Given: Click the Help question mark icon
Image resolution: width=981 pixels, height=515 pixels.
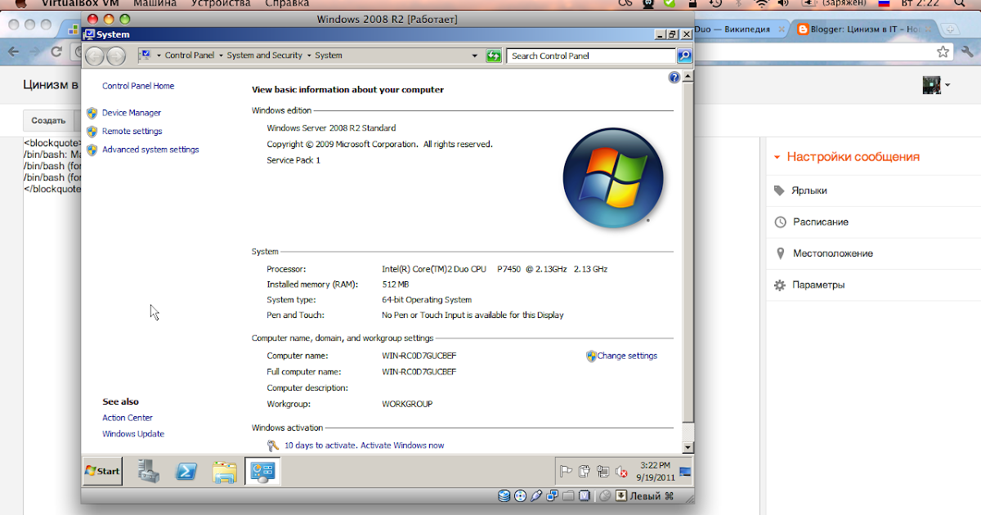Looking at the screenshot, I should pos(674,78).
